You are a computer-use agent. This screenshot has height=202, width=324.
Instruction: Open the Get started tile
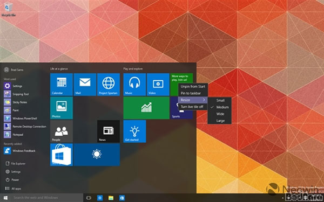(x=134, y=131)
